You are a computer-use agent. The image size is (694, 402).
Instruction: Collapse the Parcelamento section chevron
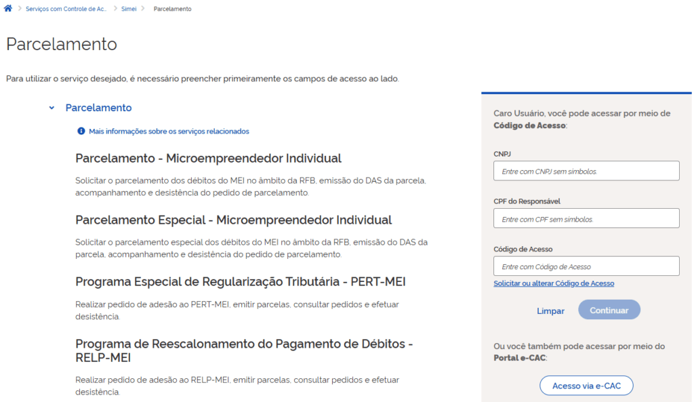click(x=52, y=108)
